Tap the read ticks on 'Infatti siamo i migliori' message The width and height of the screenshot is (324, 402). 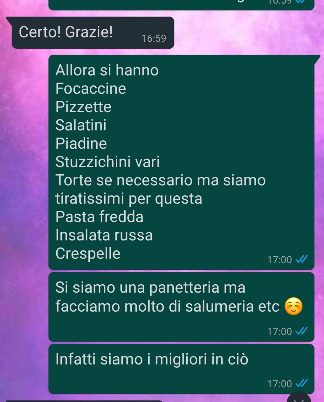pyautogui.click(x=302, y=383)
